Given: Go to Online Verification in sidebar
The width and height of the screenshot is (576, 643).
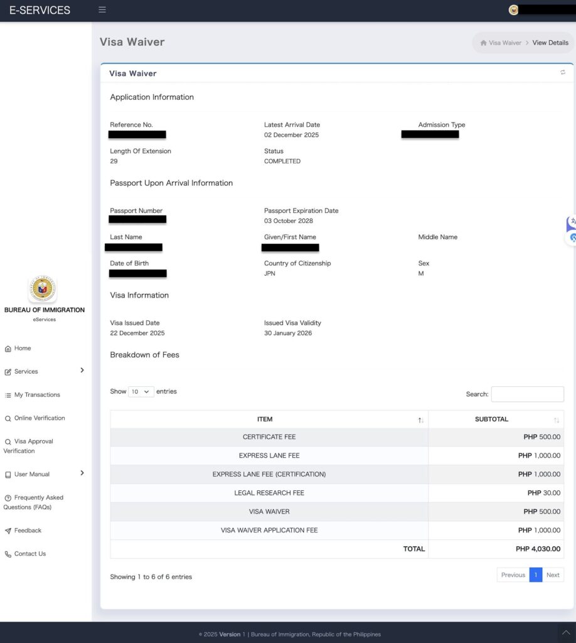Looking at the screenshot, I should pos(39,418).
